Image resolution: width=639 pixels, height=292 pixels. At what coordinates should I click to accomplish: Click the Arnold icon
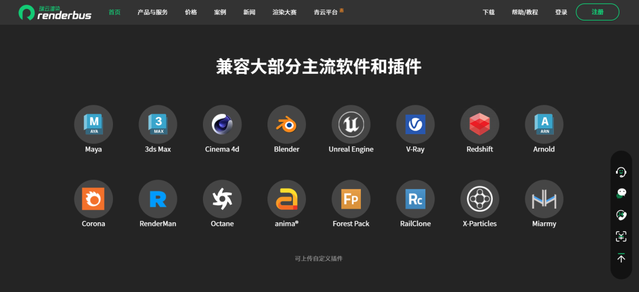pos(544,124)
